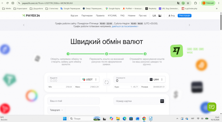222x122 pixels.
Task: Focus the Отримуєте amount field
Action: pyautogui.click(x=130, y=80)
